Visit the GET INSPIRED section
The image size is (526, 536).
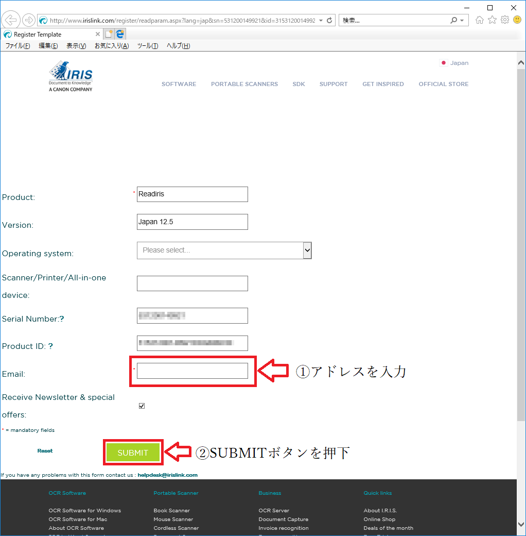[383, 84]
